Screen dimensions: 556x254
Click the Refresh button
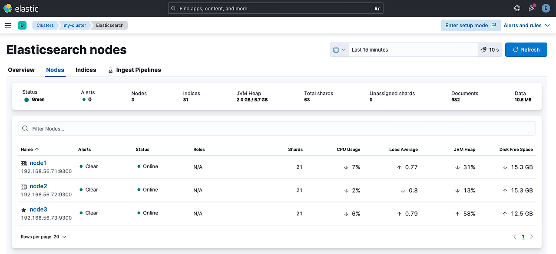pos(526,50)
